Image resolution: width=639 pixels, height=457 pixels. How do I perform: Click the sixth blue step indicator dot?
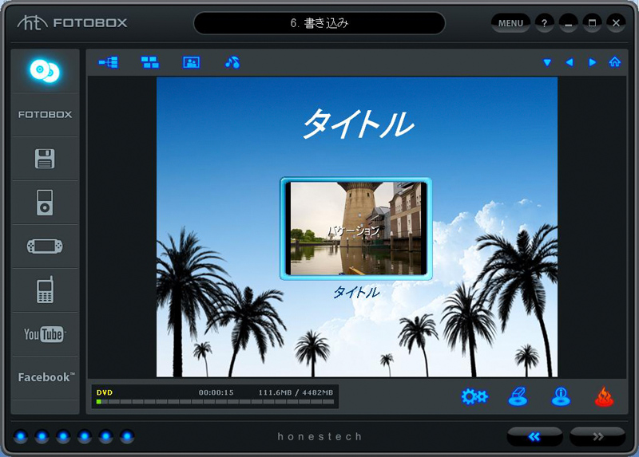click(127, 436)
